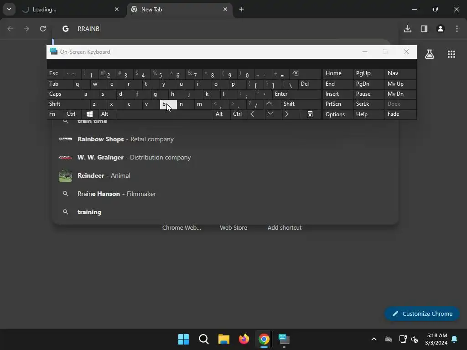Image resolution: width=467 pixels, height=350 pixels.
Task: Click On-Screen Keyboard taskbar icon
Action: (284, 339)
